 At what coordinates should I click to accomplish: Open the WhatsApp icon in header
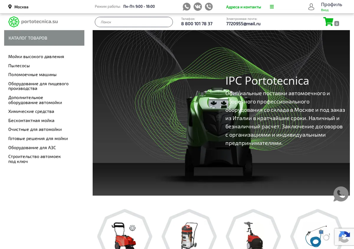tap(186, 6)
